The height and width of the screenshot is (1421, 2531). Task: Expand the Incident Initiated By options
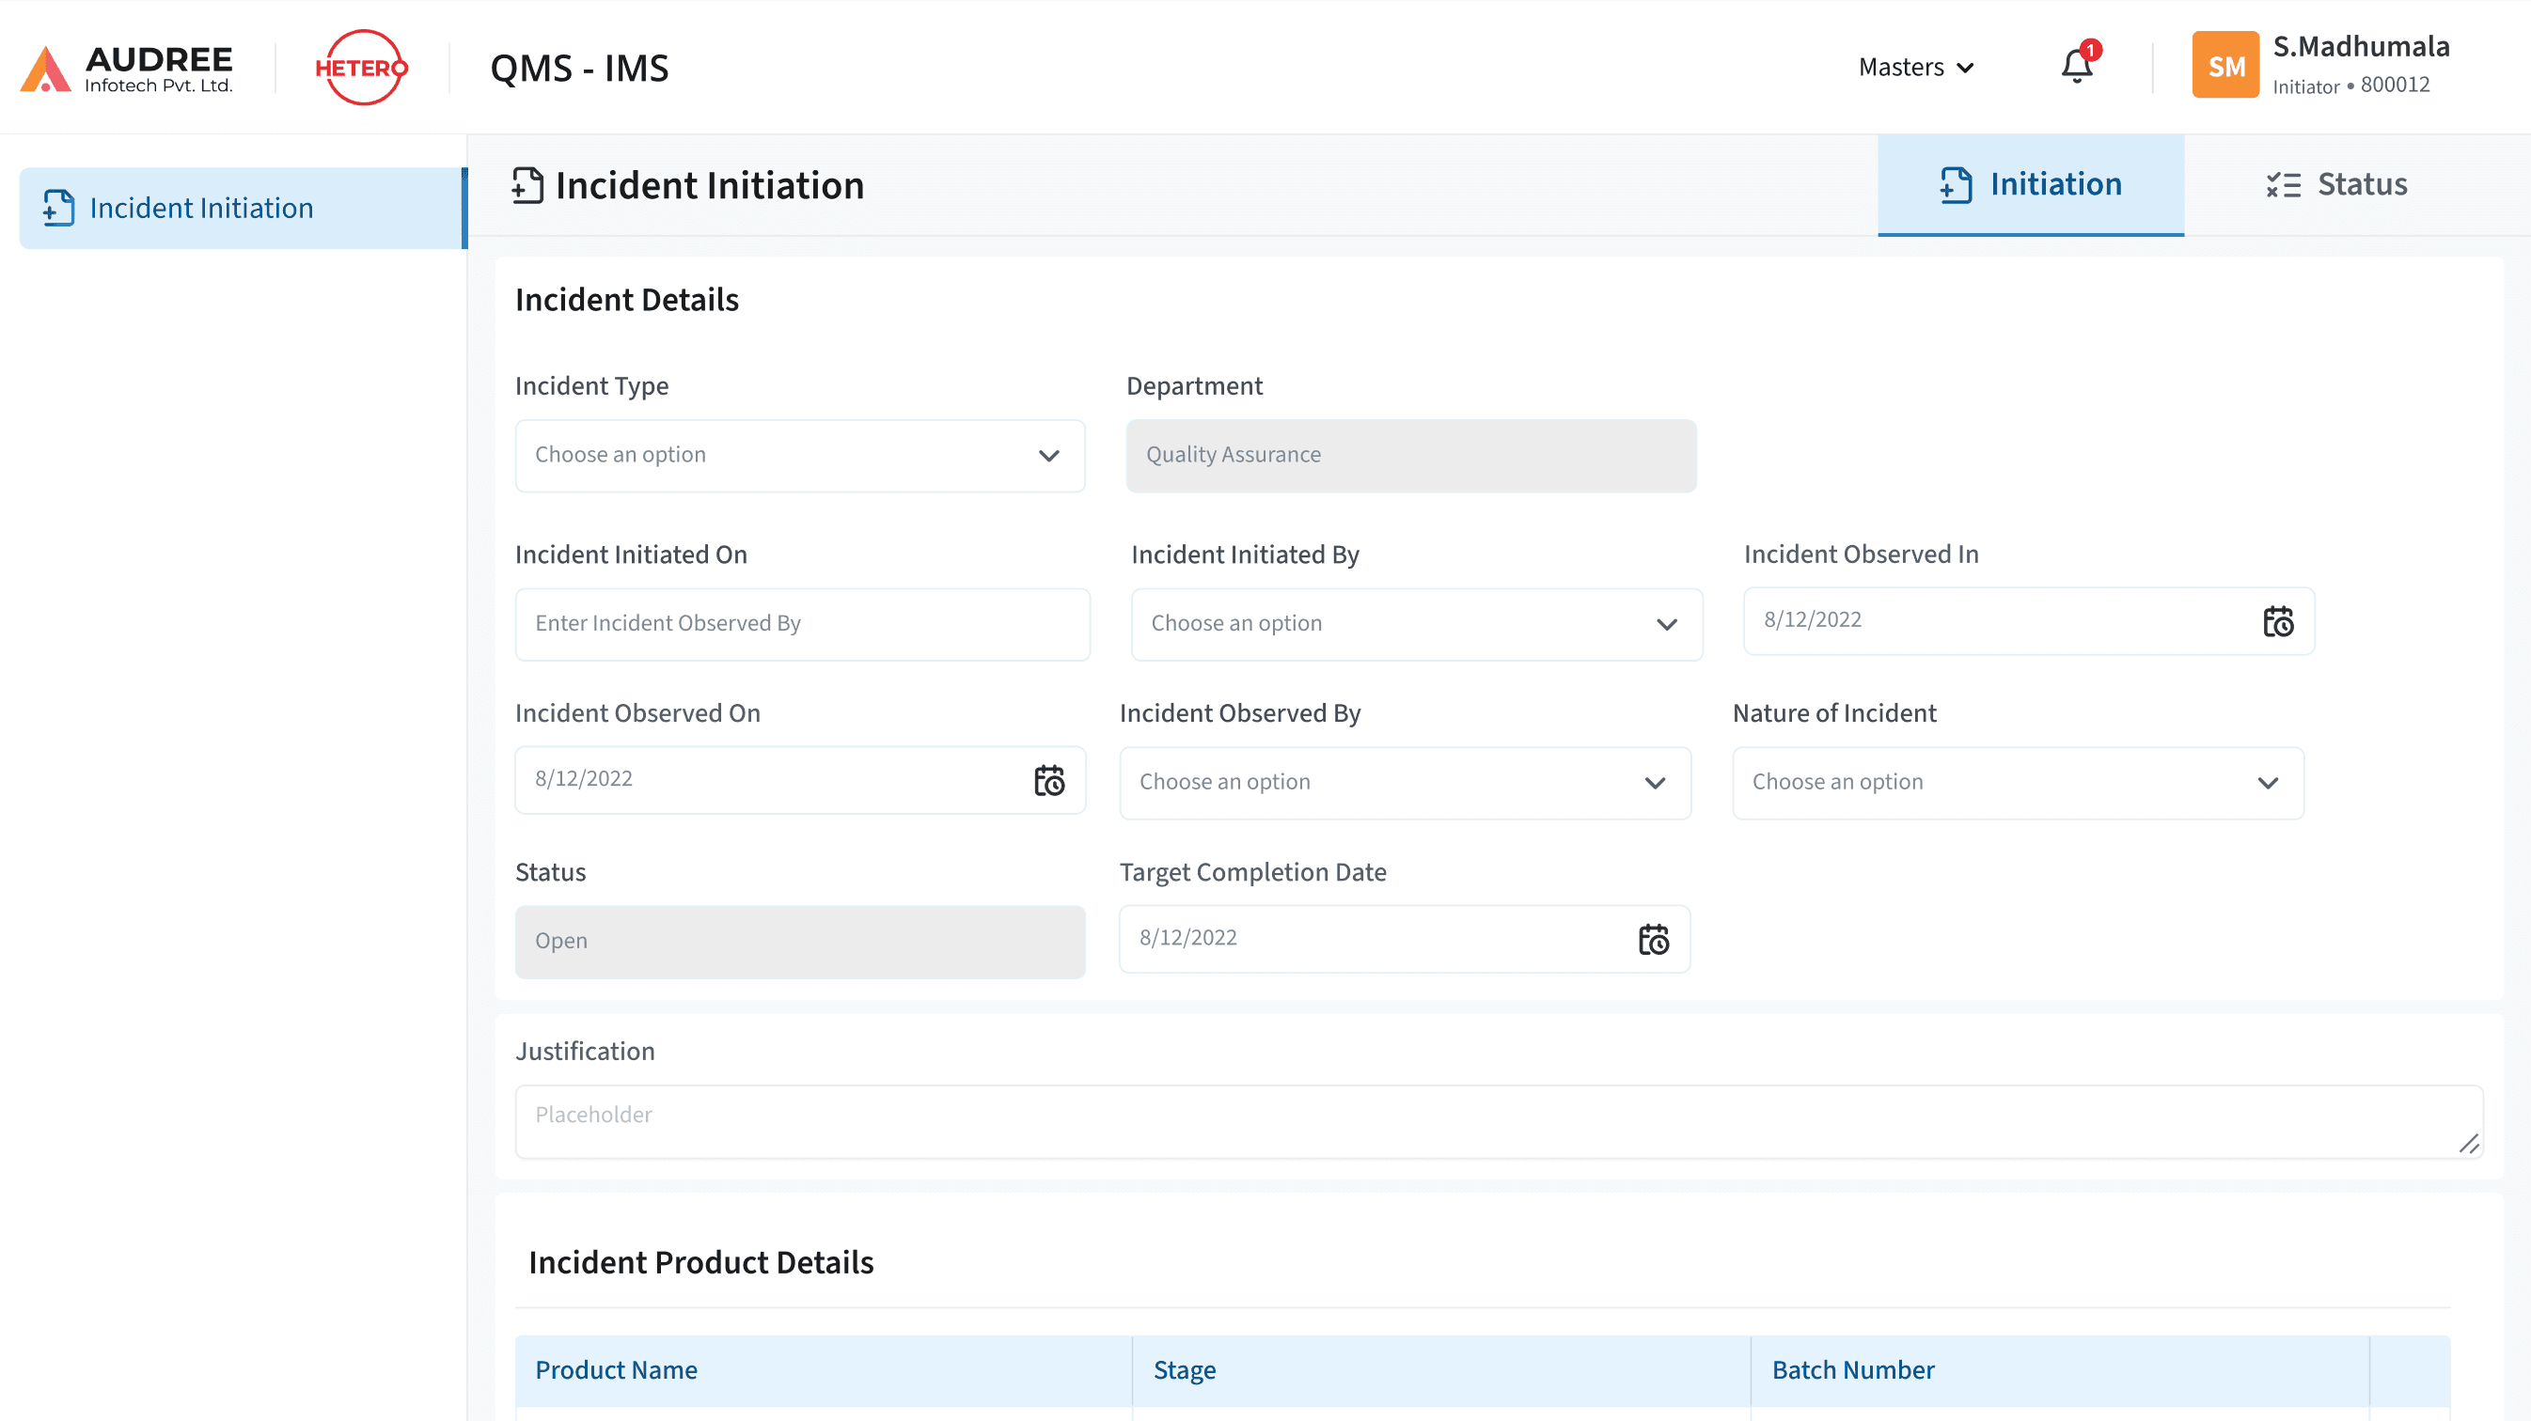1415,624
